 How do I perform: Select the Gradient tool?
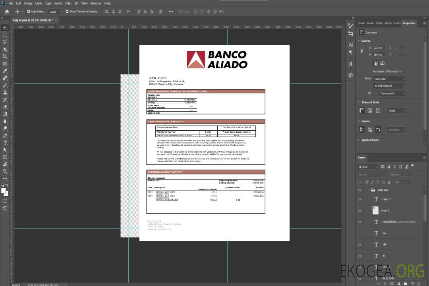[5, 114]
